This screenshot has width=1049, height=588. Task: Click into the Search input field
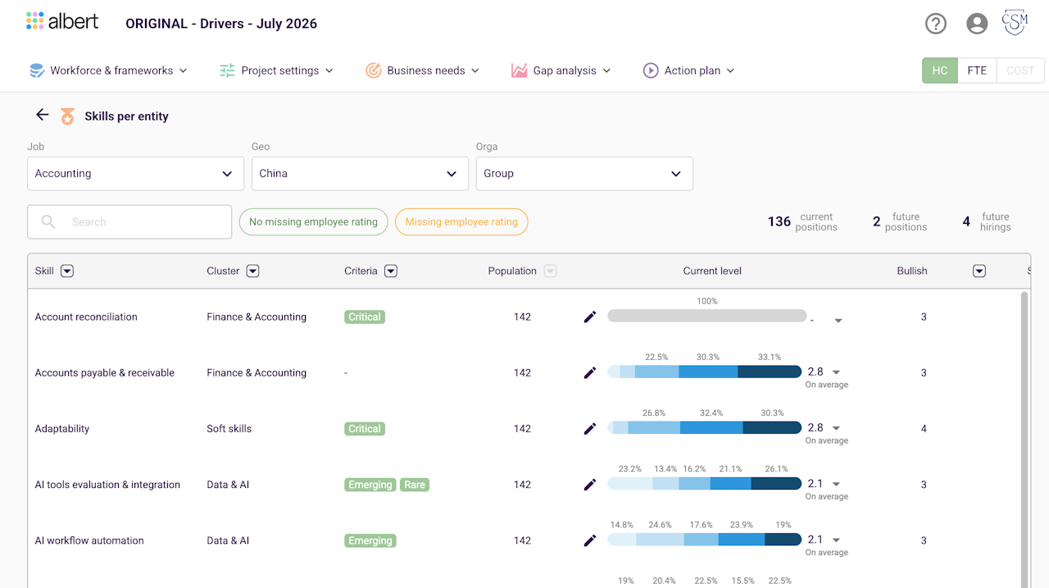point(129,221)
